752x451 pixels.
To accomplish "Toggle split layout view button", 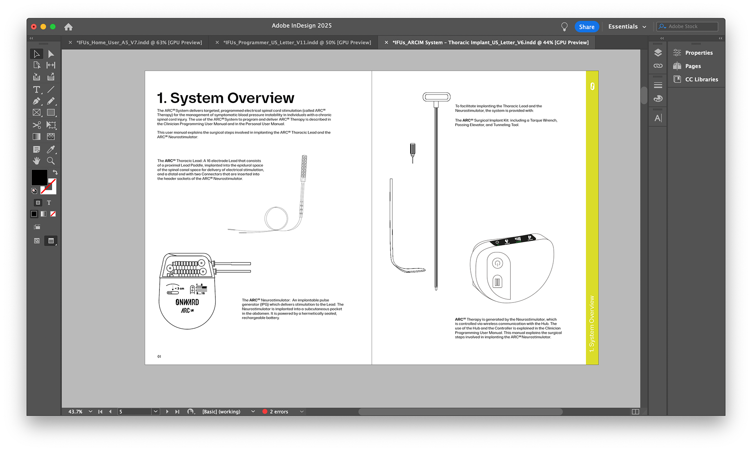I will pos(635,412).
